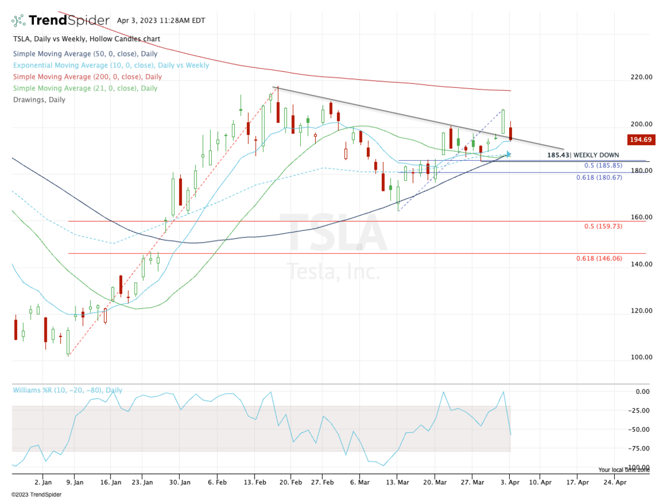Click the '©2023 TrendSpider' copyright text
The image size is (667, 500).
[36, 494]
